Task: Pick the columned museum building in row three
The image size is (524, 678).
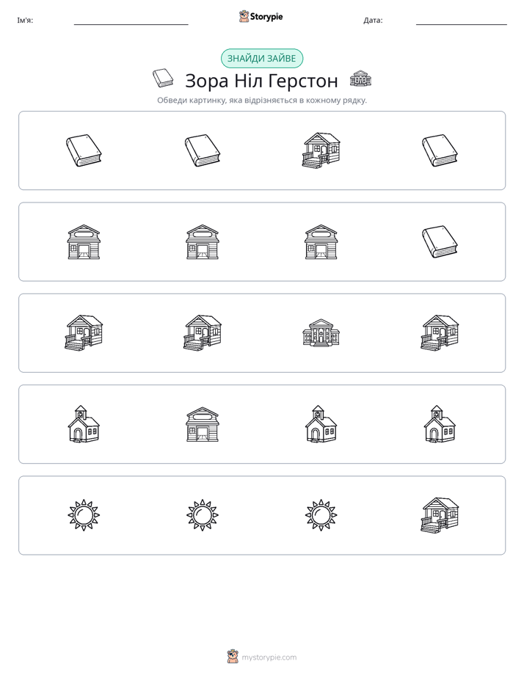Action: (321, 332)
